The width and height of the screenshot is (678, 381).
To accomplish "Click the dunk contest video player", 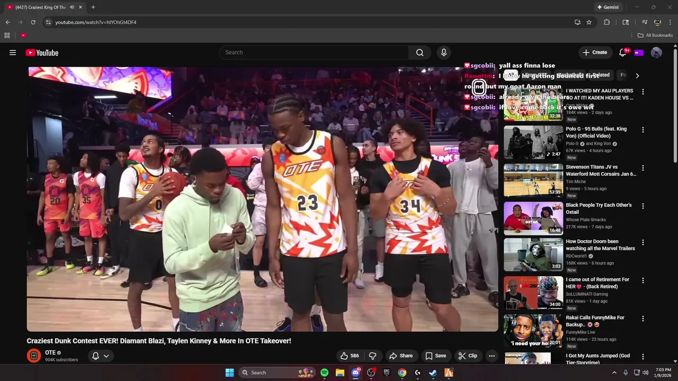I will 263,199.
